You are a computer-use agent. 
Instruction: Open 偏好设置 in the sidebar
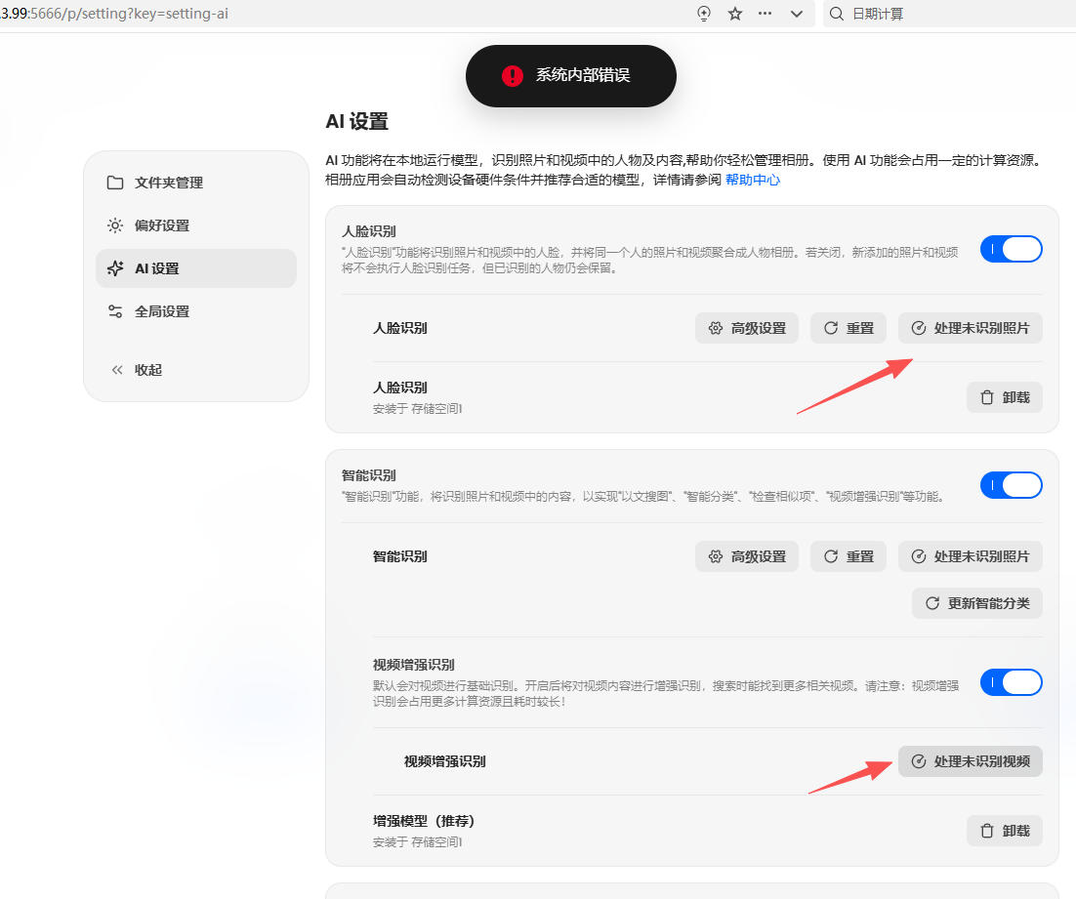(196, 225)
